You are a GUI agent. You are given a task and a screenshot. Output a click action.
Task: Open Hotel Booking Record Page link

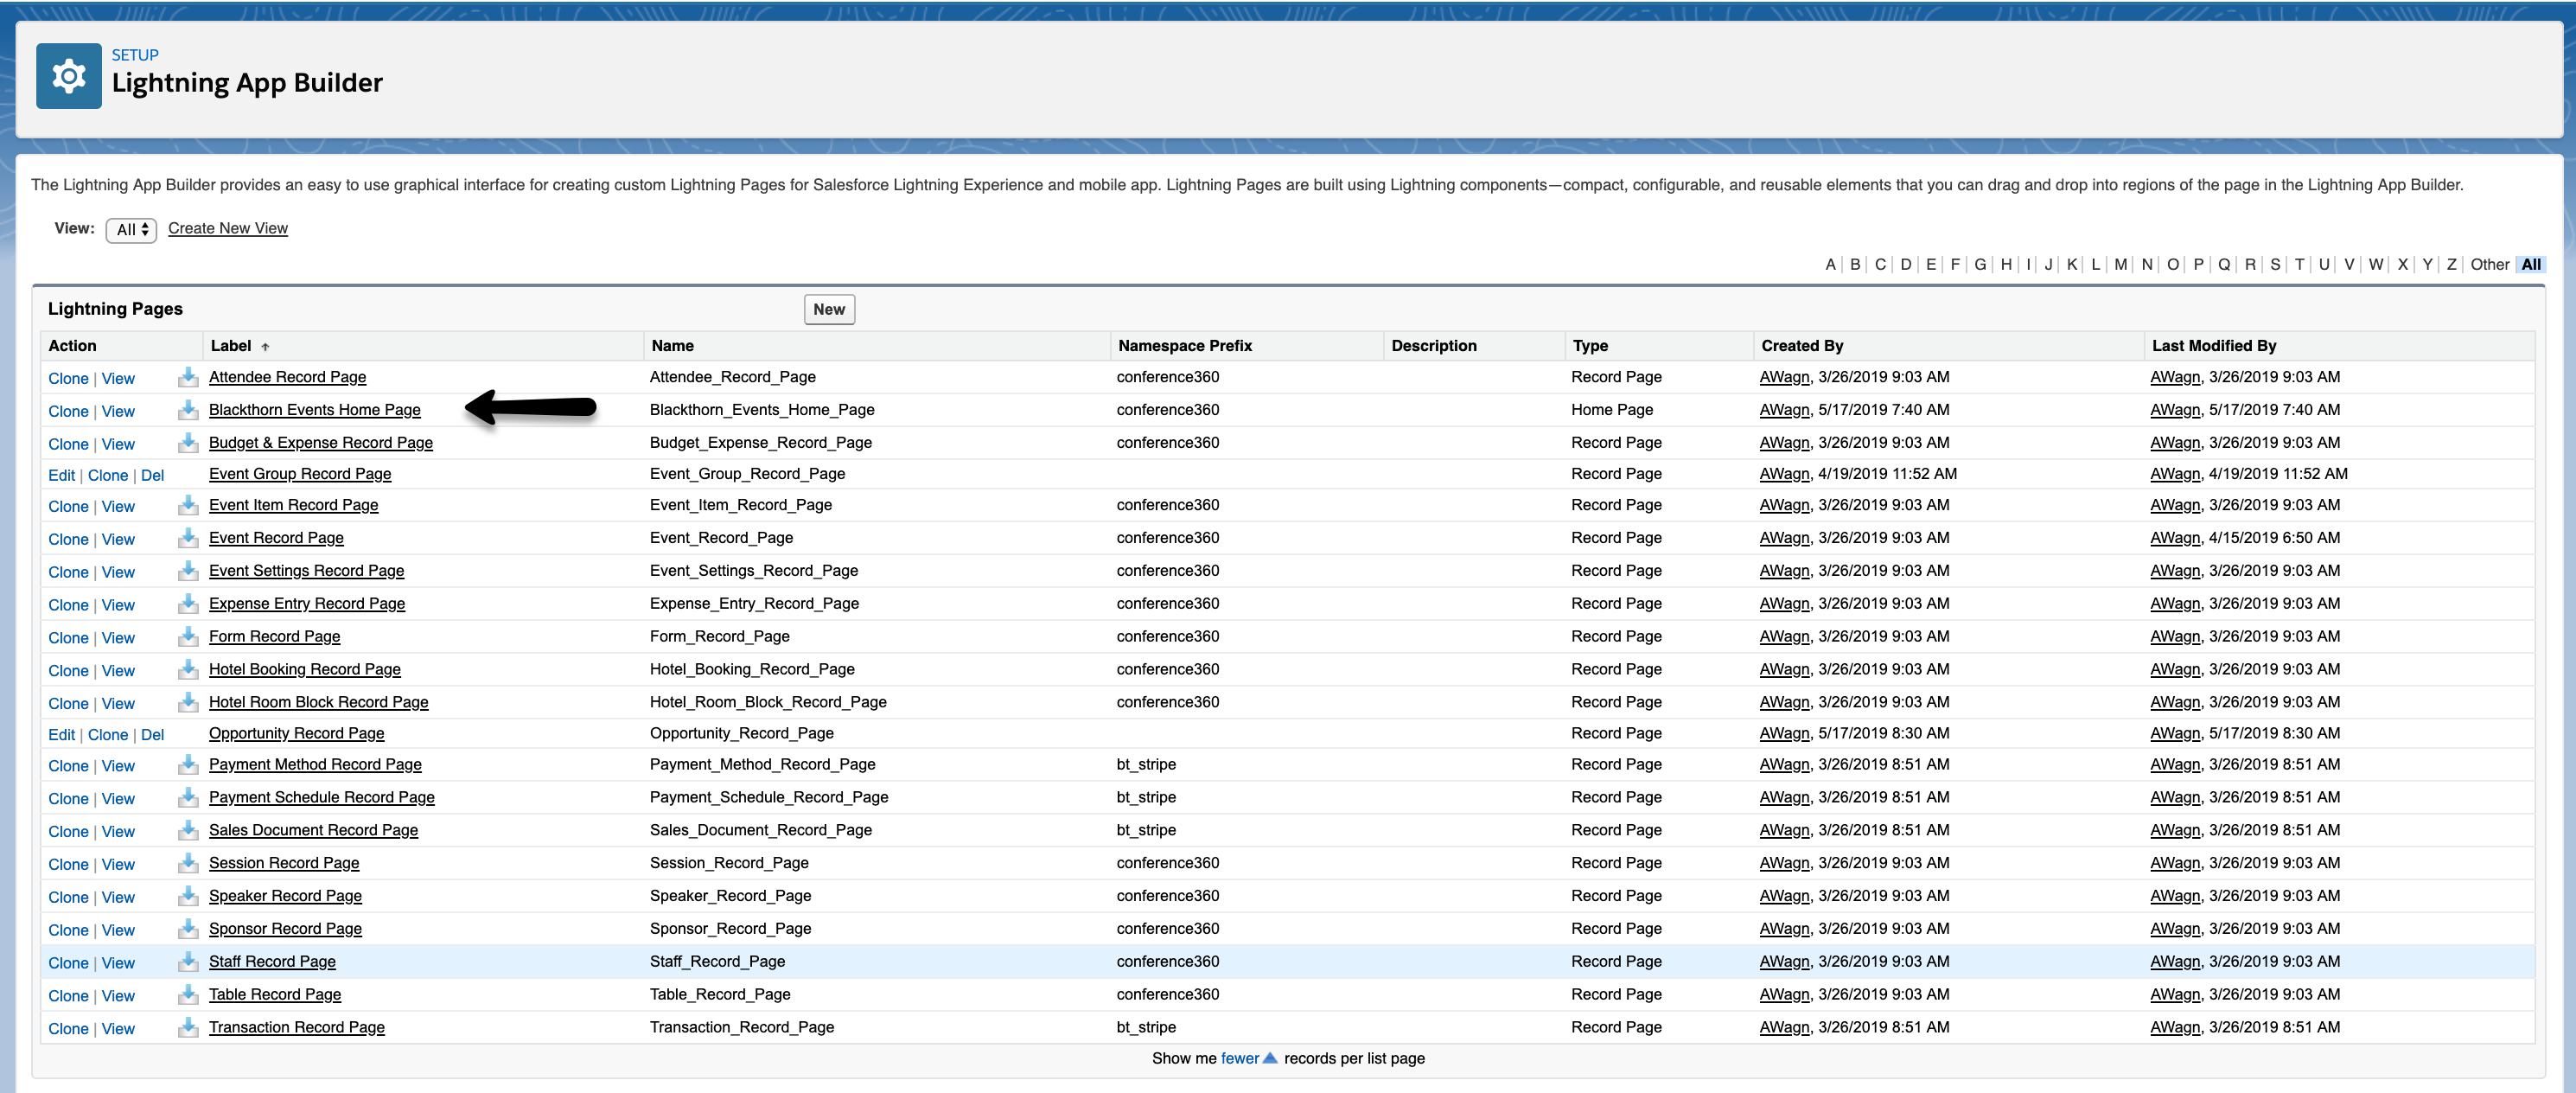pyautogui.click(x=305, y=669)
